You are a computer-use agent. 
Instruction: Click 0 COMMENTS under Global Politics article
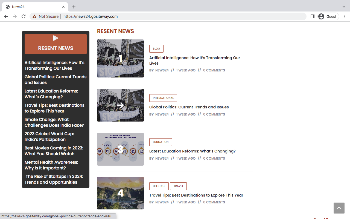click(214, 114)
